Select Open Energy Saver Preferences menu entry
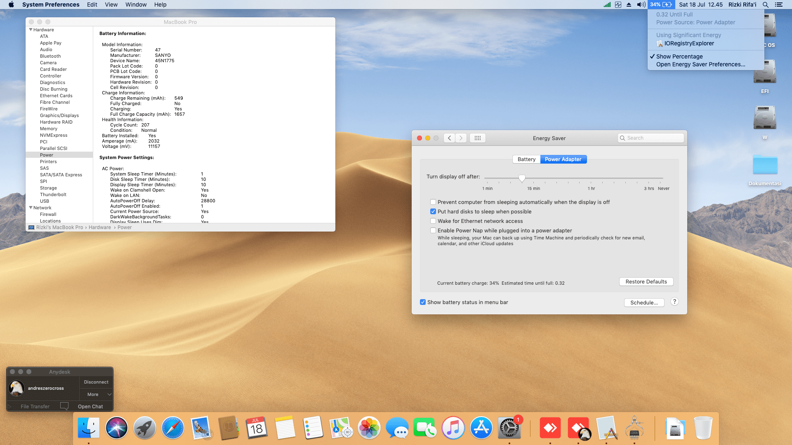 [700, 64]
